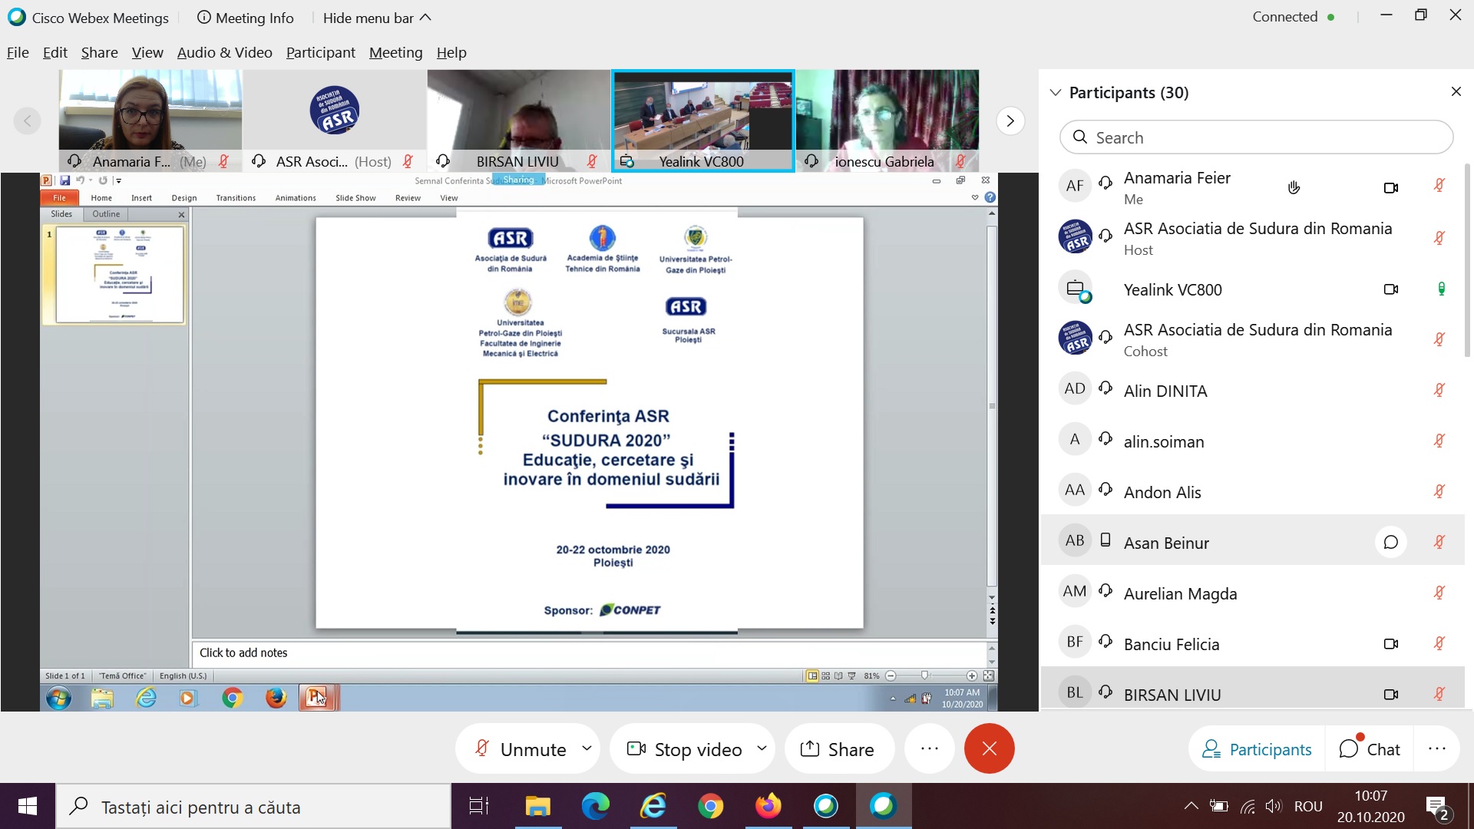Viewport: 1474px width, 829px height.
Task: Open the Audio & Video menu
Action: click(224, 52)
